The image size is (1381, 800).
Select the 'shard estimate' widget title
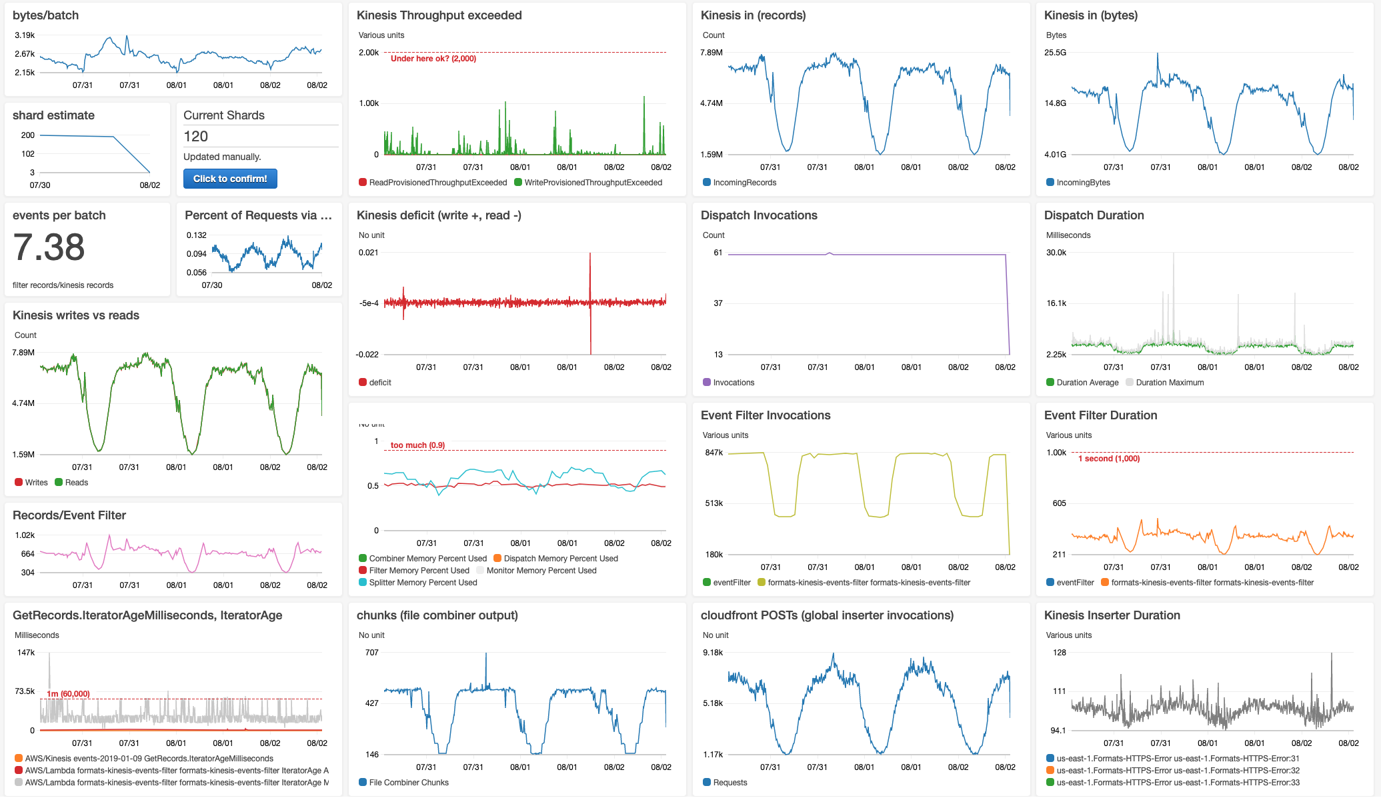[x=53, y=115]
